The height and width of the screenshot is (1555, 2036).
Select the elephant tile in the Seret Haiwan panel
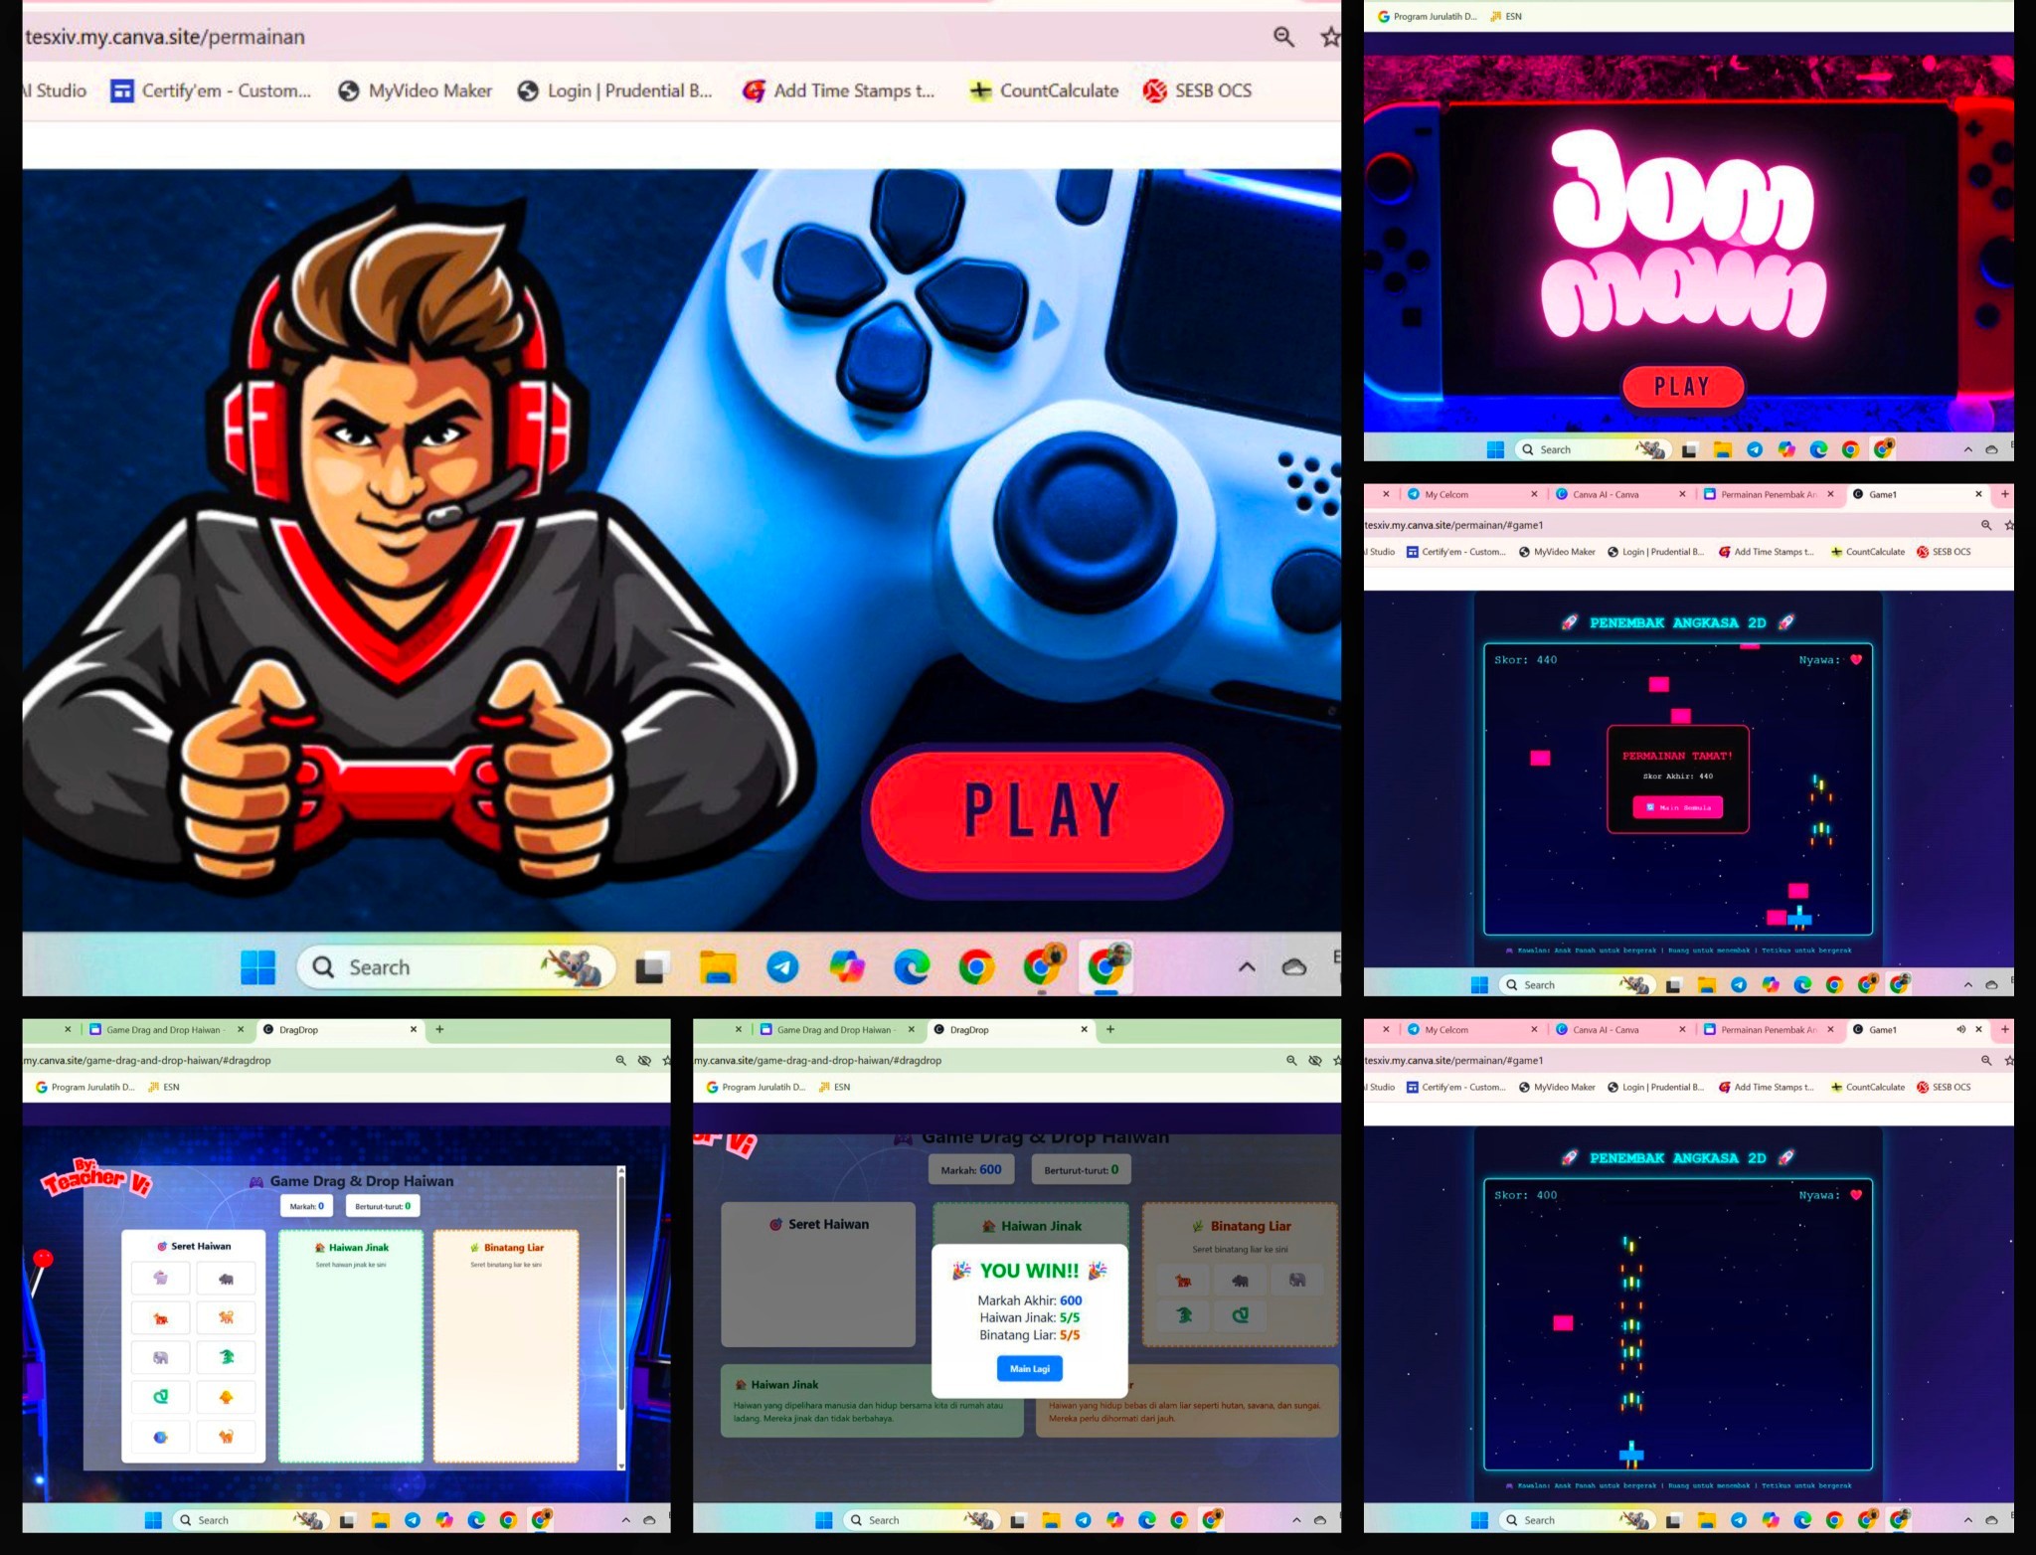click(x=160, y=1358)
